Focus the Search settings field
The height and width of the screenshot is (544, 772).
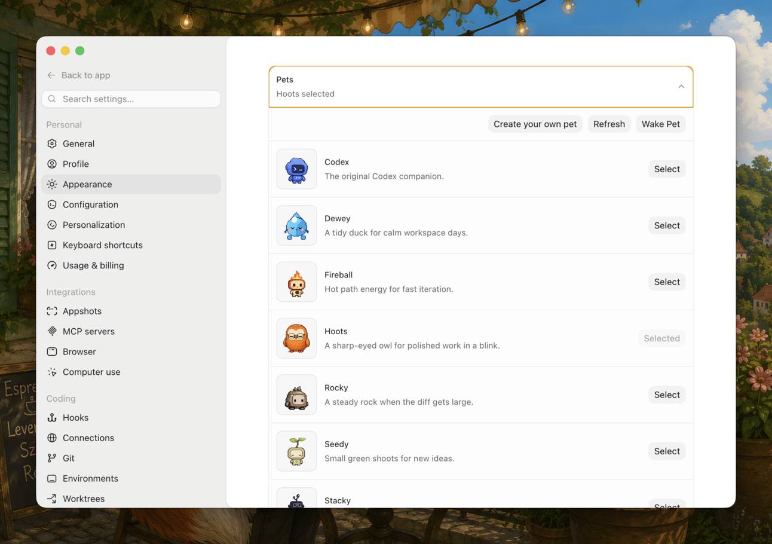tap(131, 99)
